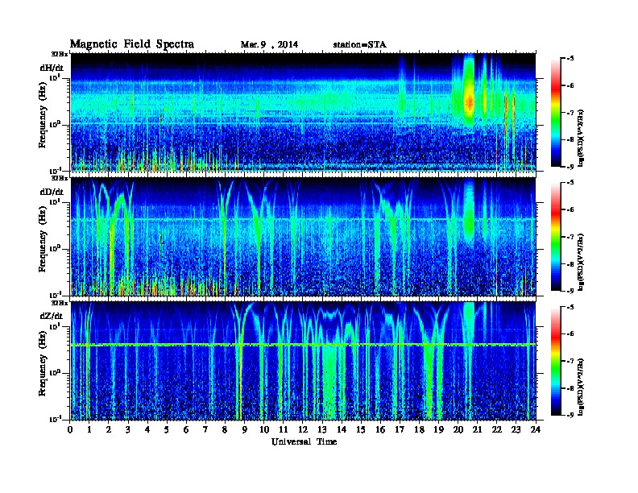Click the "dD/dt" panel label
The height and width of the screenshot is (493, 638).
(52, 192)
